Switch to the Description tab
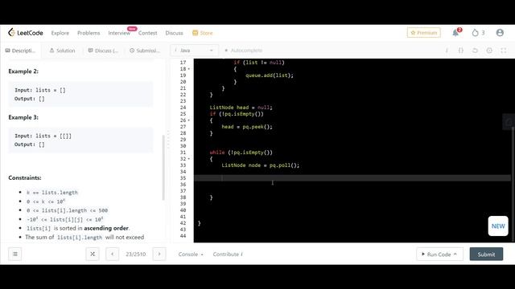This screenshot has height=289, width=515. coord(20,51)
